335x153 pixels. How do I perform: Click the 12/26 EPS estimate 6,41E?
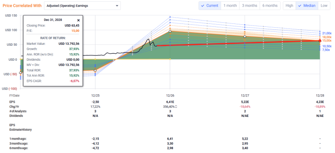click(x=170, y=102)
